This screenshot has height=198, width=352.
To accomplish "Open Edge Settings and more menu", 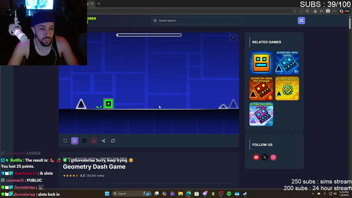I will pos(334,11).
